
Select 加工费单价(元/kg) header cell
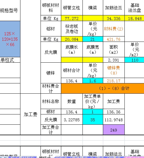(x=93, y=101)
